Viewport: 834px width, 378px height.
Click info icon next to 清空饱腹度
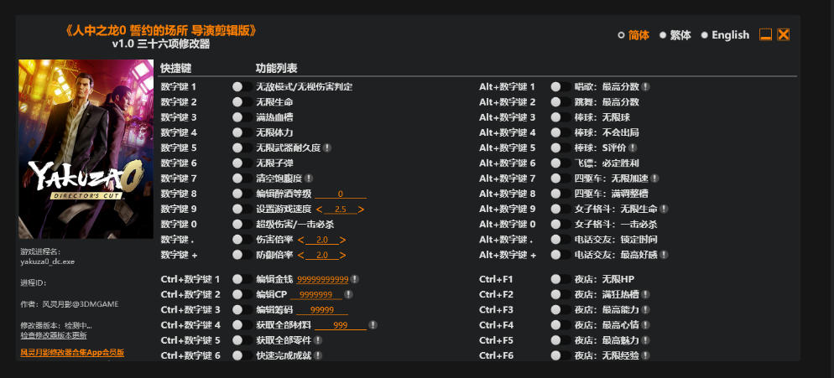(x=309, y=178)
